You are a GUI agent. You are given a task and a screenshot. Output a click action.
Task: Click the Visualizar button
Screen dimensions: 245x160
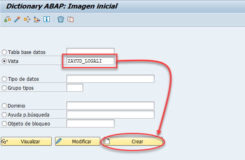click(x=26, y=141)
